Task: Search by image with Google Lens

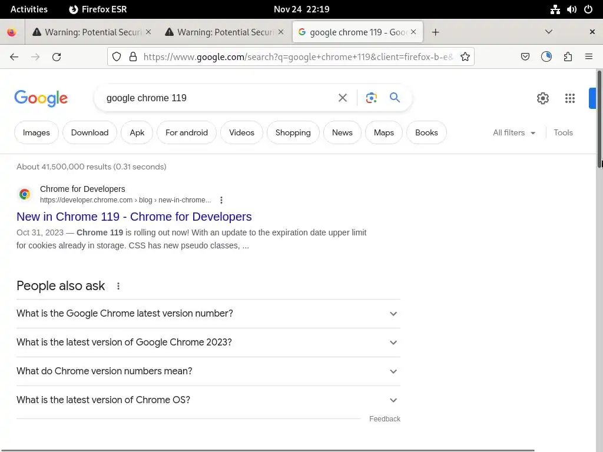Action: click(371, 98)
